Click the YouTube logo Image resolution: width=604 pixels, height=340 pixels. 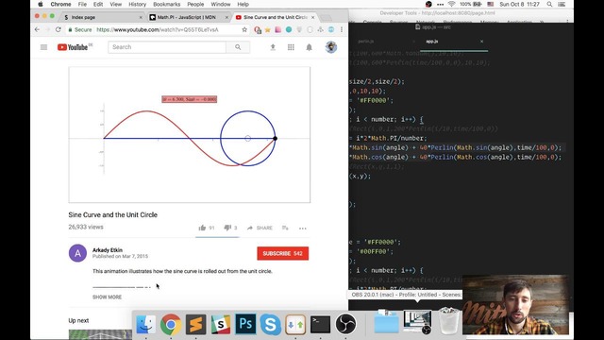pos(73,47)
